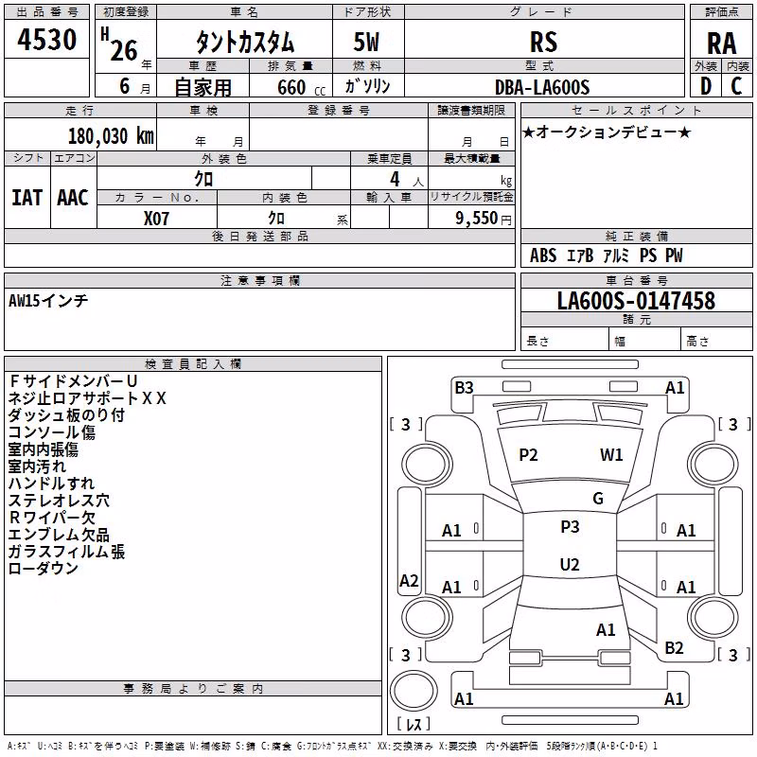This screenshot has width=757, height=757.
Task: Click the 諸元 header
Action: (637, 320)
